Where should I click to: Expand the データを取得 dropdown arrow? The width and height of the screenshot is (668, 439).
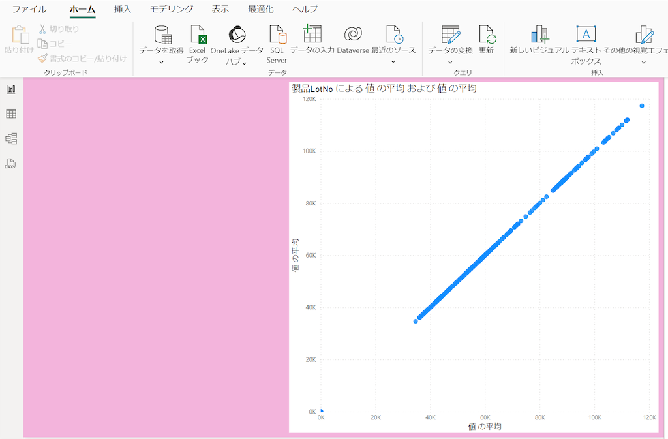click(x=162, y=62)
